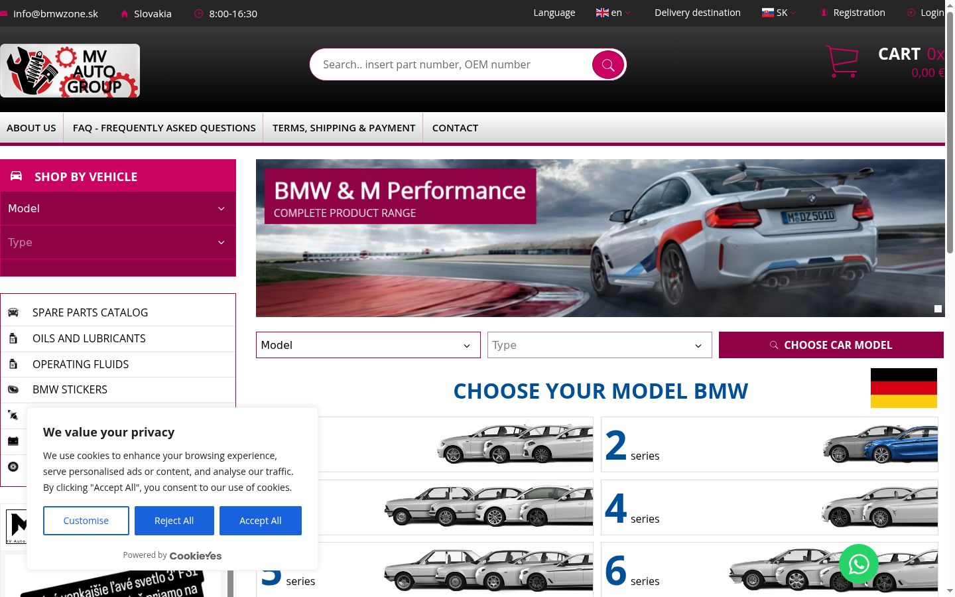Open the Type dropdown below the banner

point(600,345)
